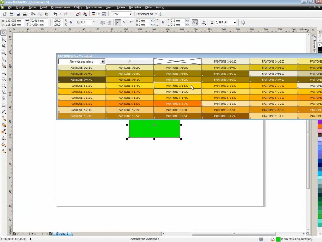Click the Paste icon

coord(47,14)
